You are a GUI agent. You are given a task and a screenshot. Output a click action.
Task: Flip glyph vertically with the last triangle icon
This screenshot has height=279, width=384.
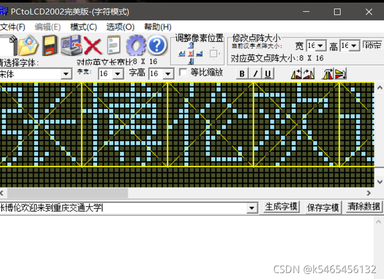coord(341,74)
